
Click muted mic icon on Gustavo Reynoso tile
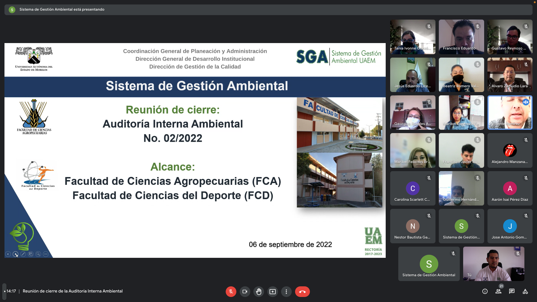point(526,27)
